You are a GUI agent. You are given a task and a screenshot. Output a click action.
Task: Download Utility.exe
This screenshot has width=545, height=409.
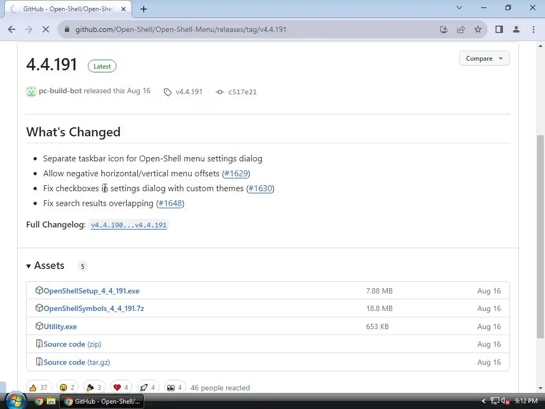coord(60,326)
